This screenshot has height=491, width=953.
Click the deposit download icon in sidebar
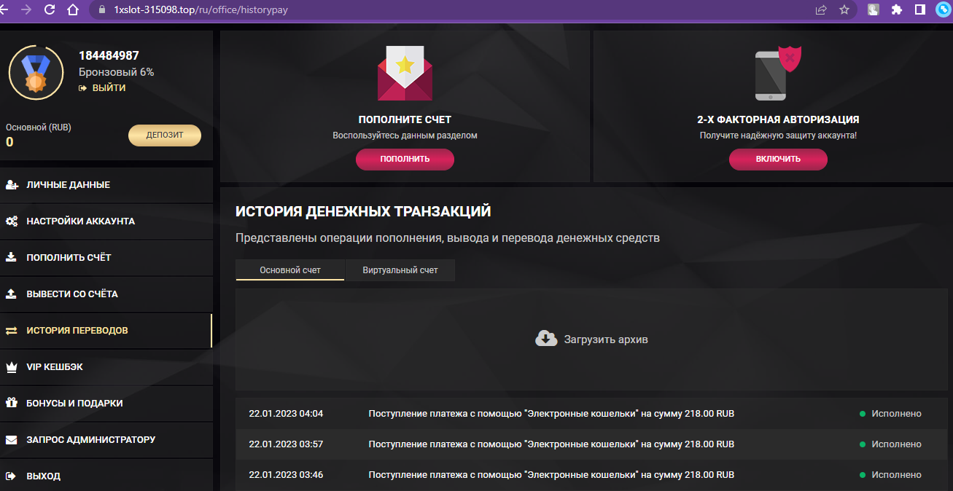[11, 258]
